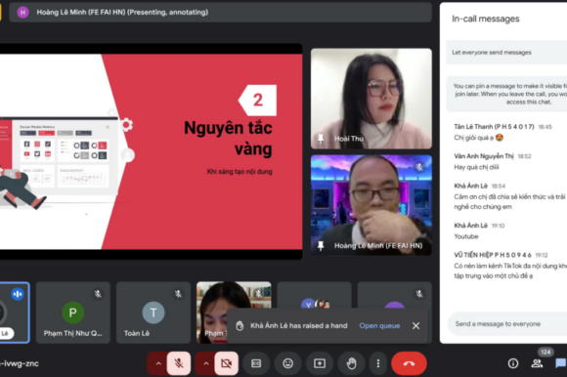Raise hand using the hand icon
This screenshot has width=567, height=377.
click(351, 363)
